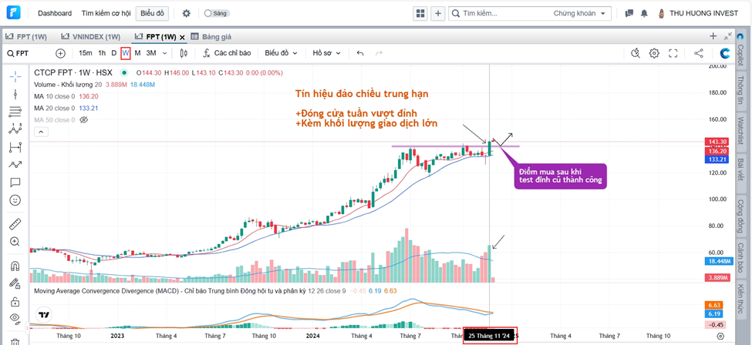Open the brush and path drawing tool

coord(15,164)
